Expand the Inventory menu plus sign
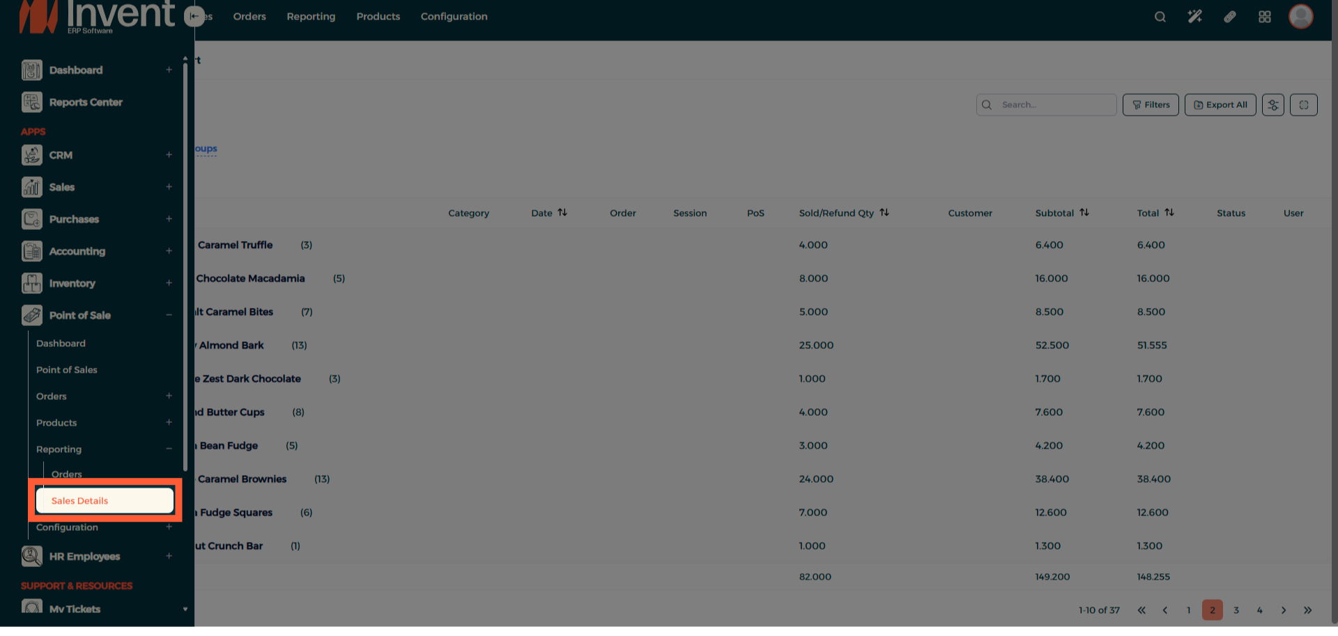1338x636 pixels. 169,283
